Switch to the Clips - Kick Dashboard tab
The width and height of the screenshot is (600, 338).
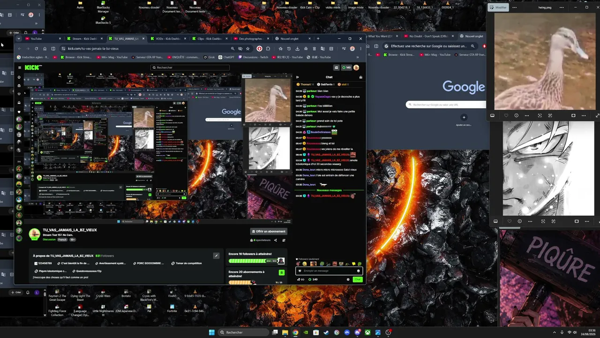[209, 38]
